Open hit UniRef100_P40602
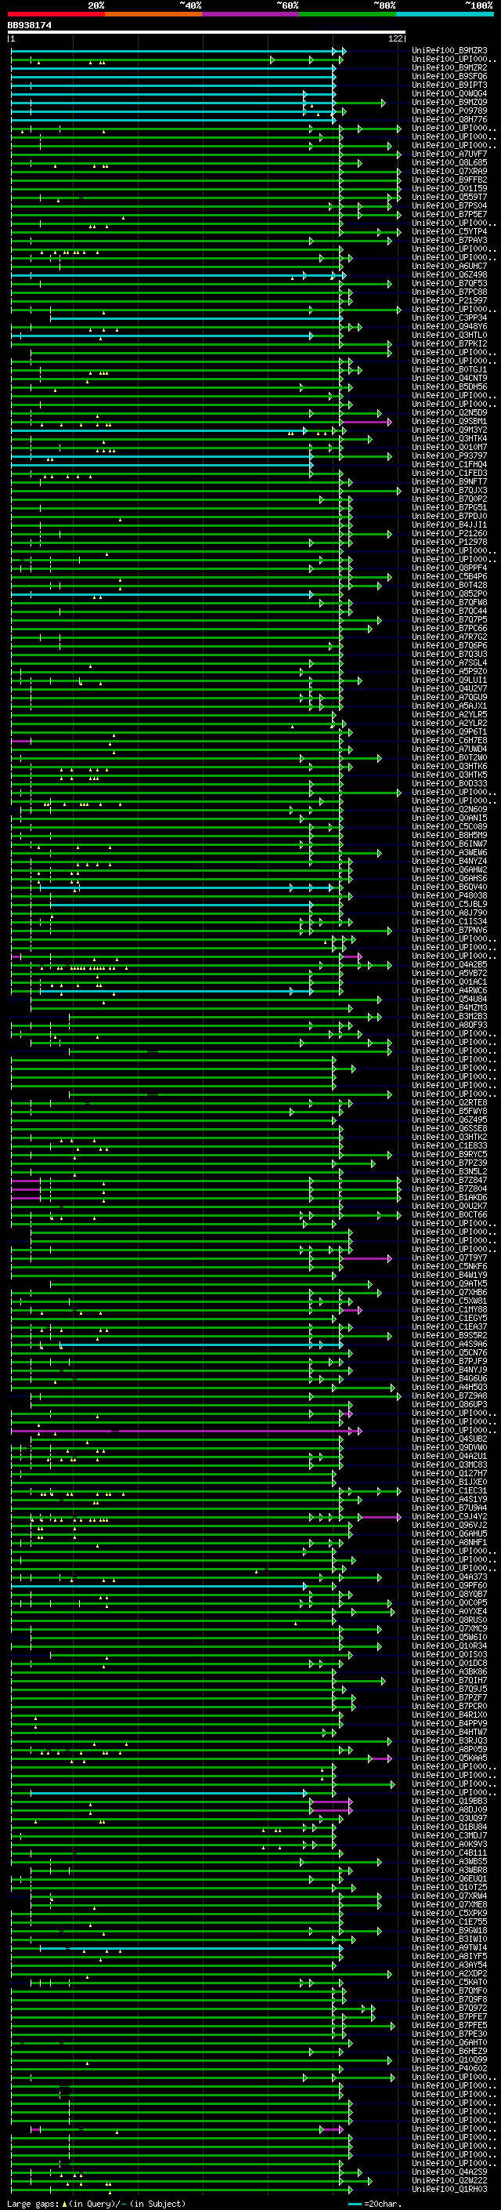Screen dimensions: 501x2210 coord(449,2068)
